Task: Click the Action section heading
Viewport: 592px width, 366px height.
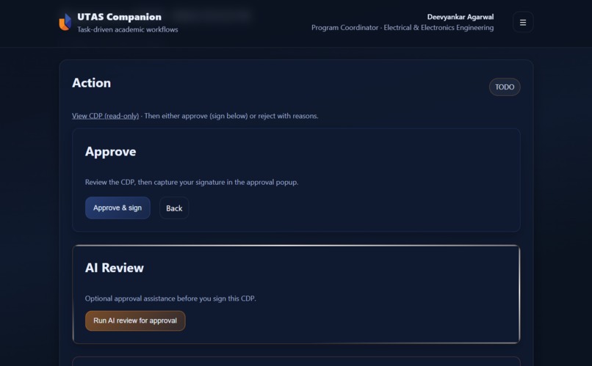Action: click(x=91, y=83)
